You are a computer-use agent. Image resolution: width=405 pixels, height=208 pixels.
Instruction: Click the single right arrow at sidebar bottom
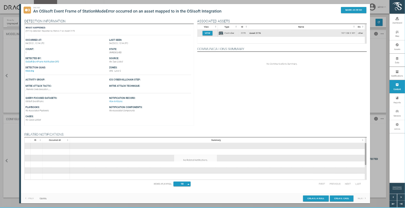[401, 197]
